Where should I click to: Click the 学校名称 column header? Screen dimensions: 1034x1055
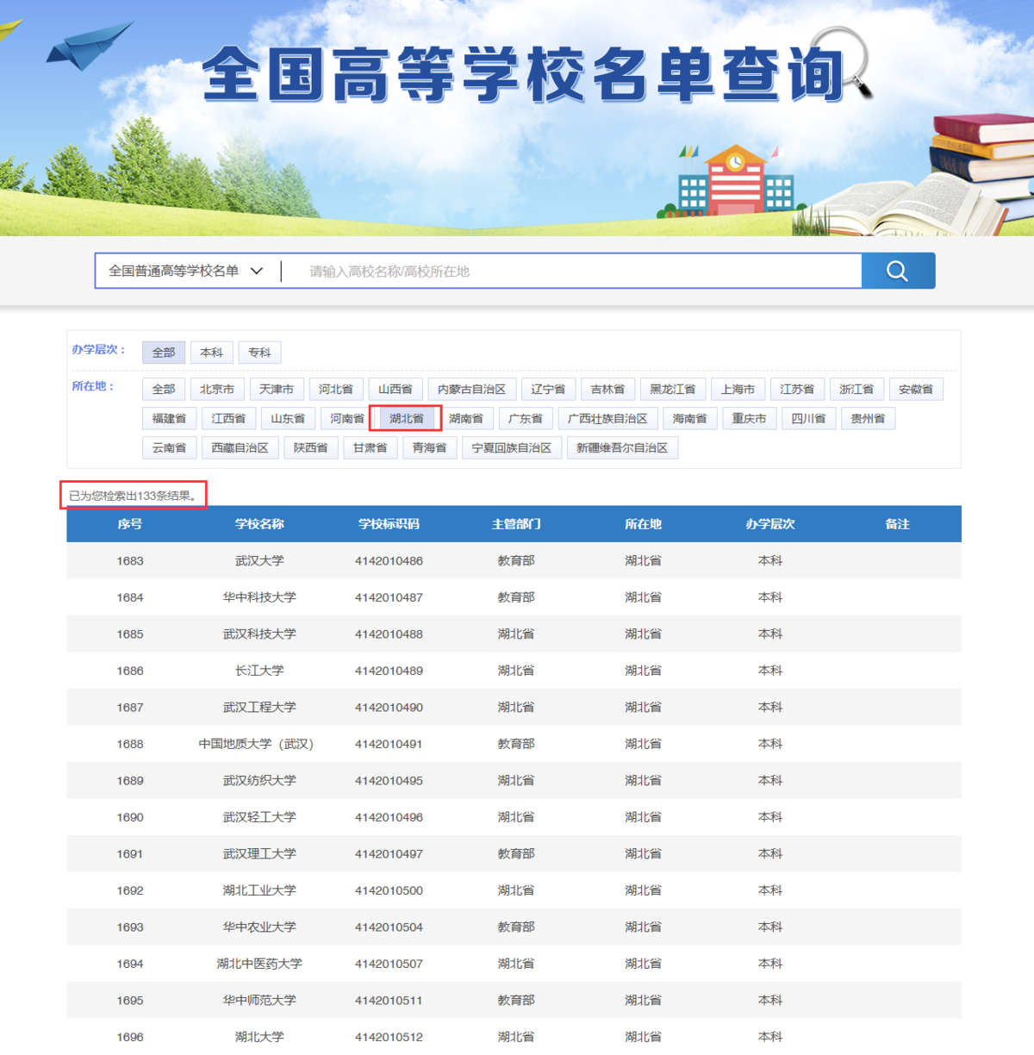[x=259, y=524]
